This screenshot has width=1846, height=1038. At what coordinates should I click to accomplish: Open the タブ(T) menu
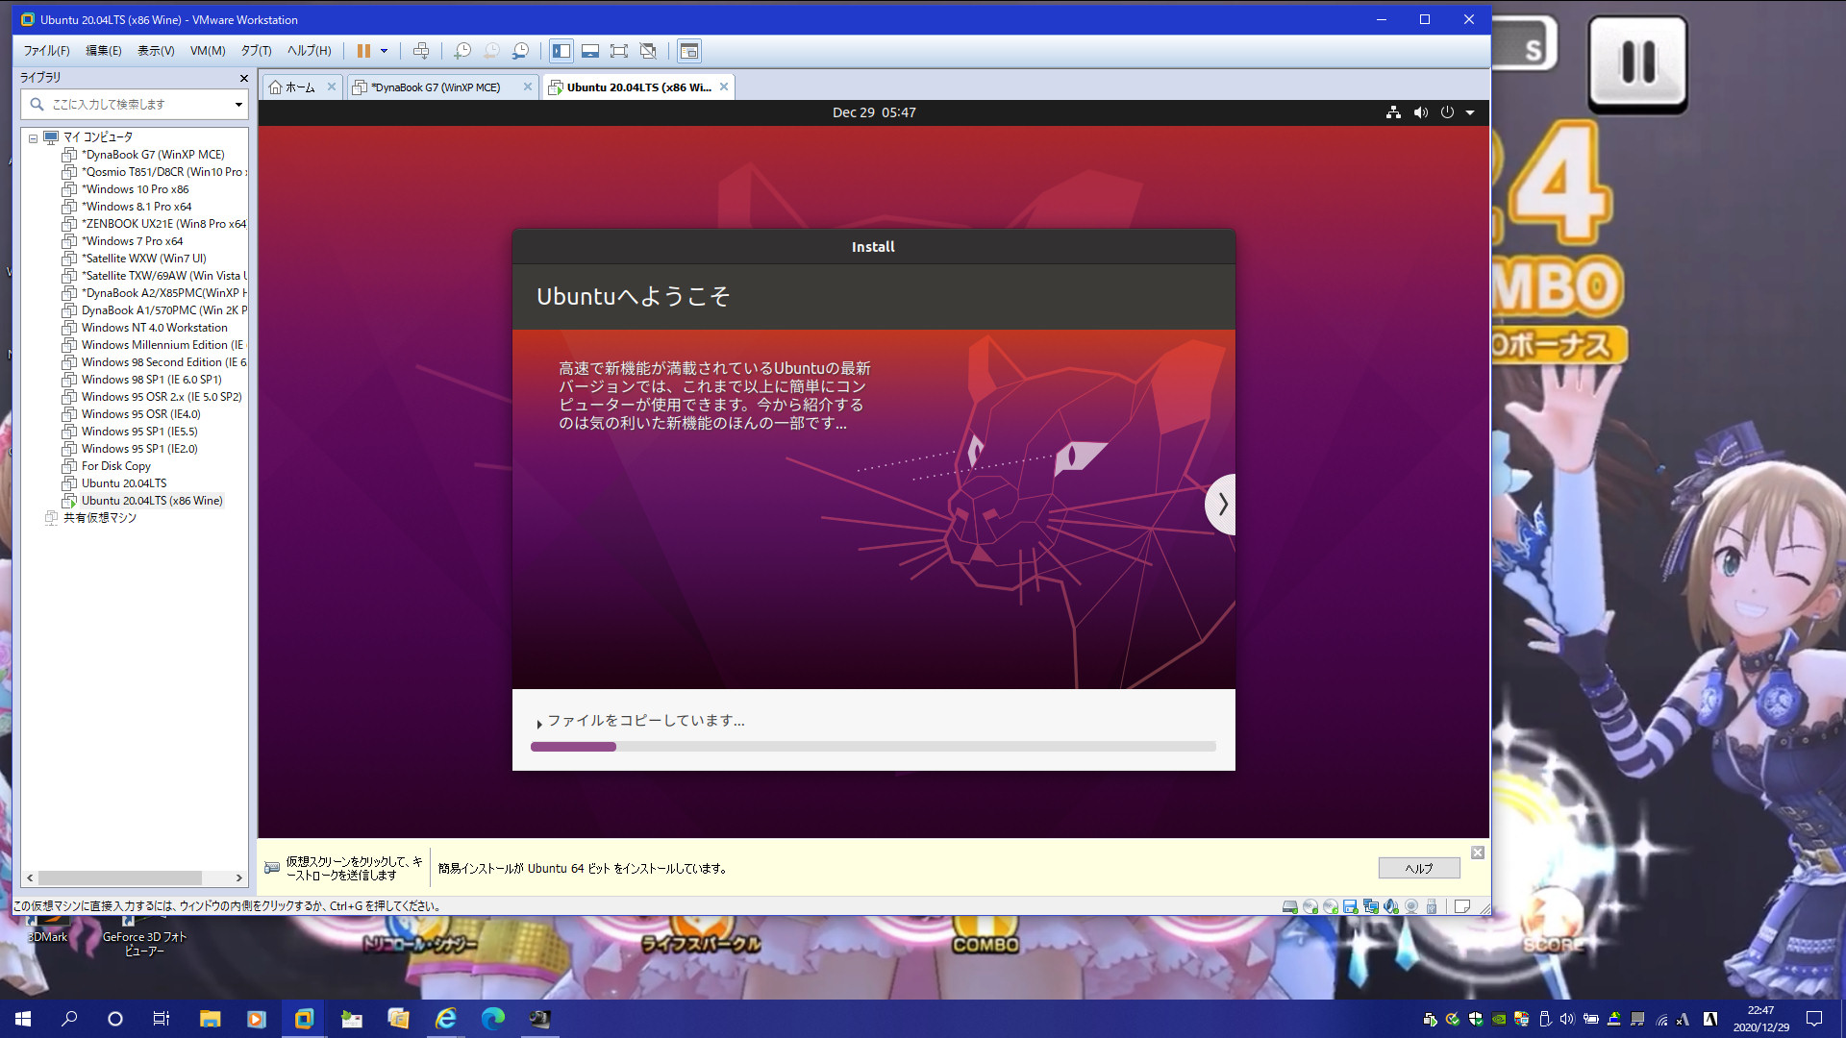coord(256,51)
